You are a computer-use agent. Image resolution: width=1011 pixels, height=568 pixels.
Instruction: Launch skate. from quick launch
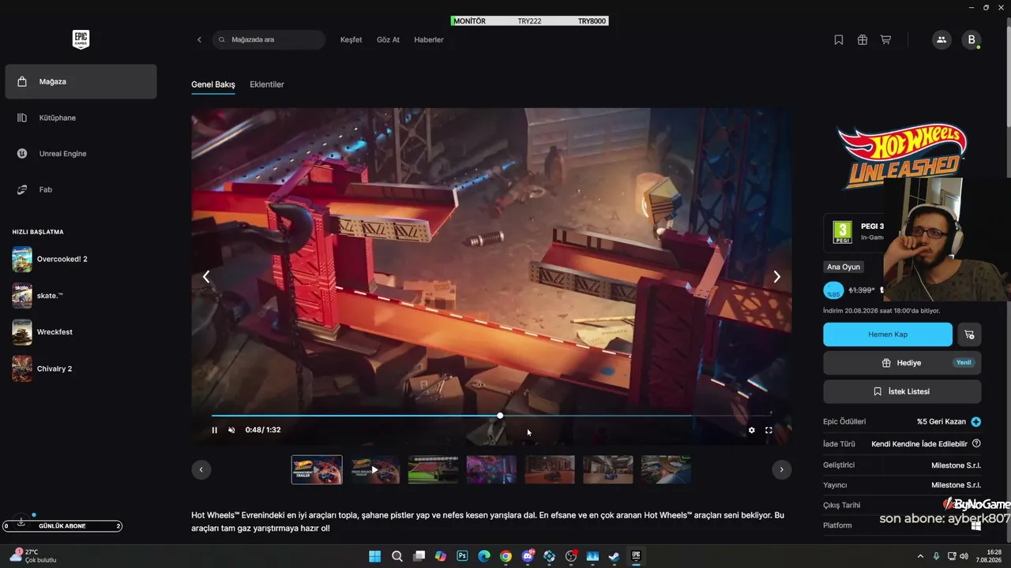[37, 295]
